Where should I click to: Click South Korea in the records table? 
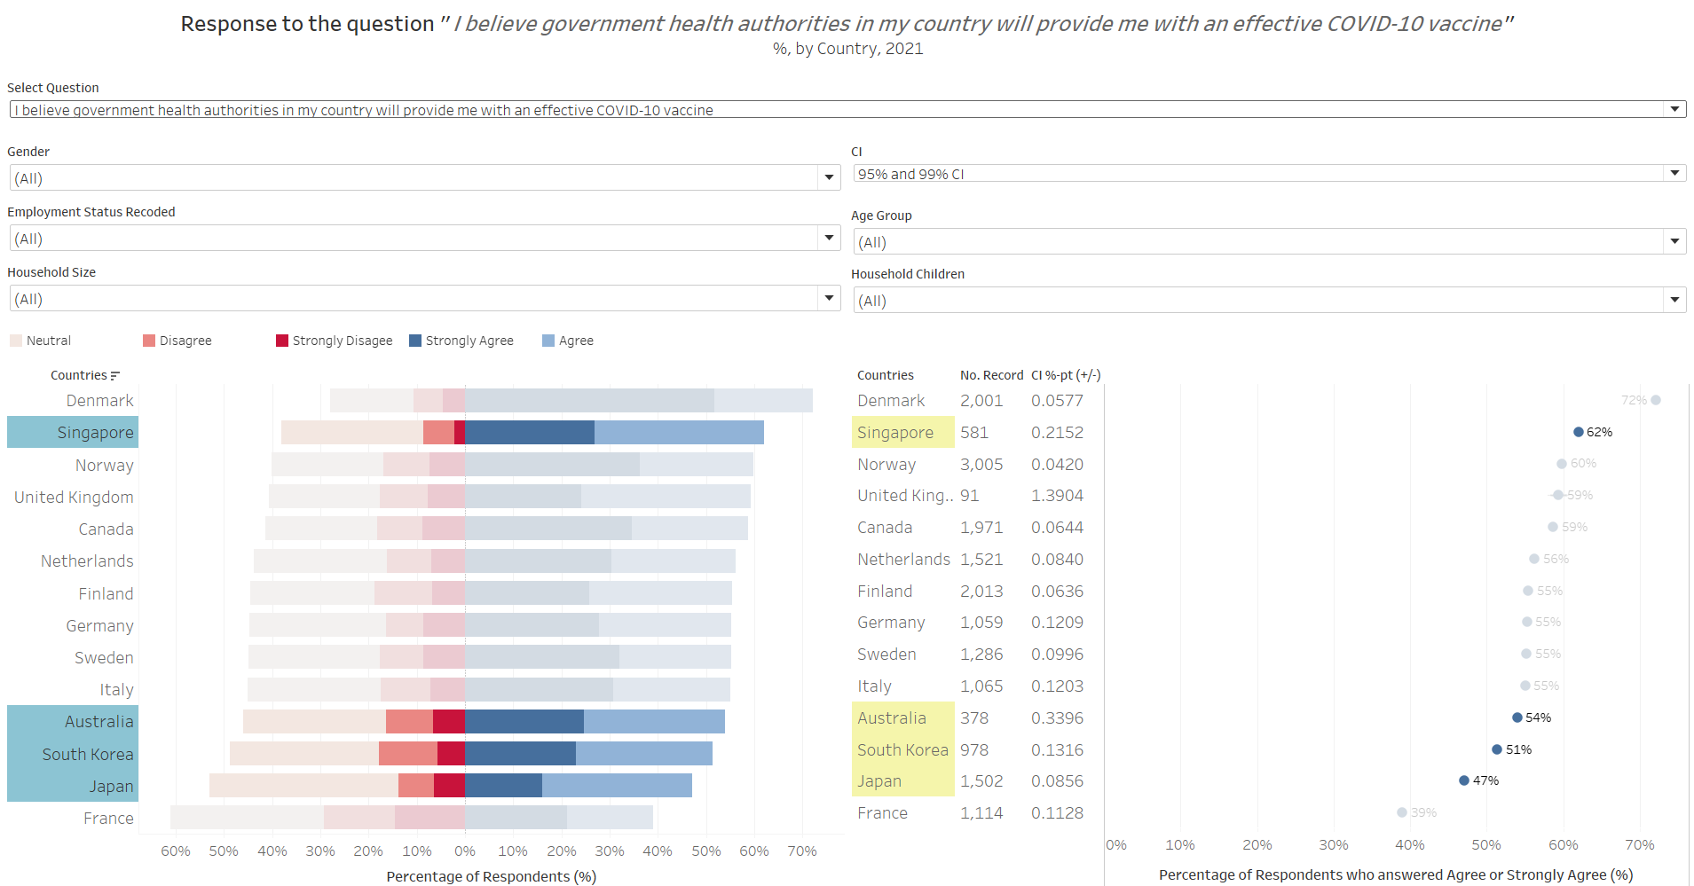902,749
